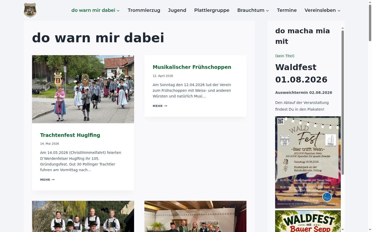This screenshot has height=232, width=372.
Task: Expand the 'do warn mir dabei' chevron
Action: tap(118, 11)
